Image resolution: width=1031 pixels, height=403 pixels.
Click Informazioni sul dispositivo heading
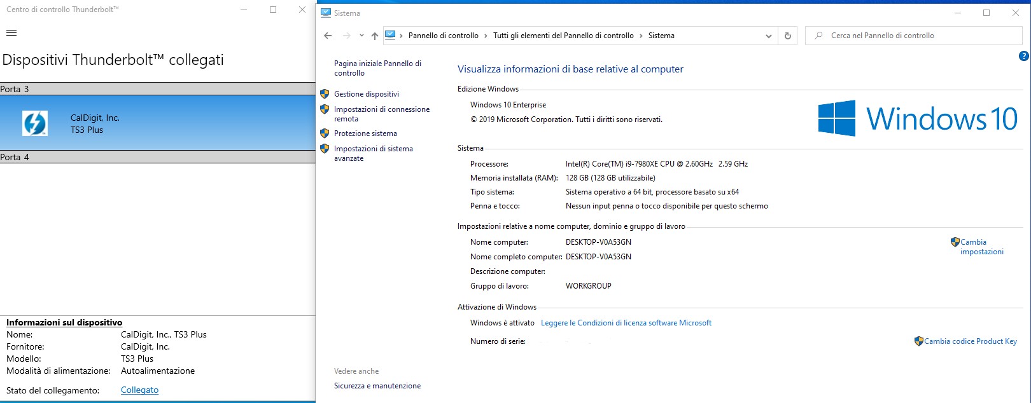point(64,322)
